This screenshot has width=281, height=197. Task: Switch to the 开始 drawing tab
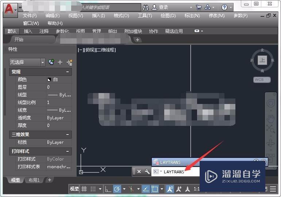pos(19,39)
